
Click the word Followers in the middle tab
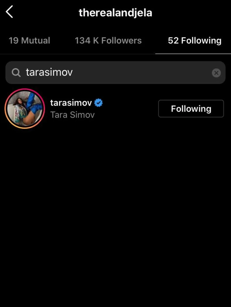pyautogui.click(x=121, y=41)
